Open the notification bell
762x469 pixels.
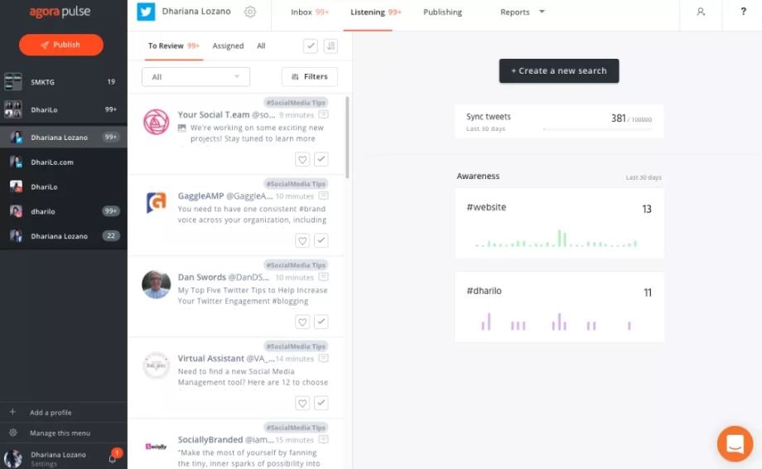pyautogui.click(x=113, y=458)
